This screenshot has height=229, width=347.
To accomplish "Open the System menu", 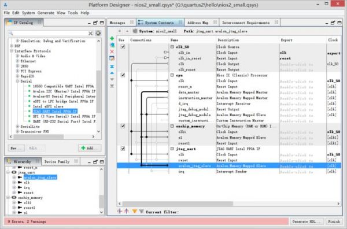I will (28, 13).
